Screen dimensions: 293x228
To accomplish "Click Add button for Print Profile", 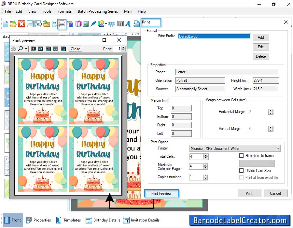I will tap(261, 37).
